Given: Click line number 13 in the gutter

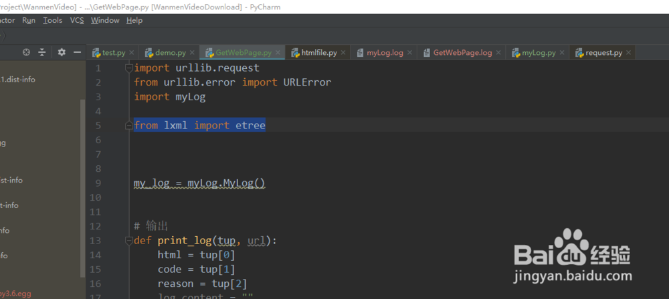Looking at the screenshot, I should (96, 241).
